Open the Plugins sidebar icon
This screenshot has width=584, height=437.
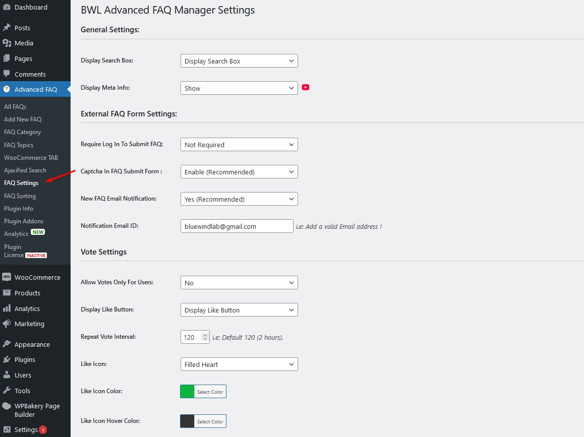(x=7, y=359)
